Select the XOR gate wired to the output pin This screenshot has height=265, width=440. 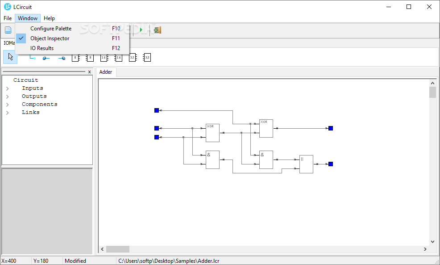266,128
